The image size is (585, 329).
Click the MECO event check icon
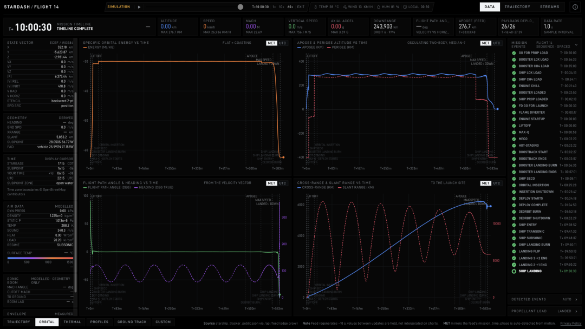513,139
